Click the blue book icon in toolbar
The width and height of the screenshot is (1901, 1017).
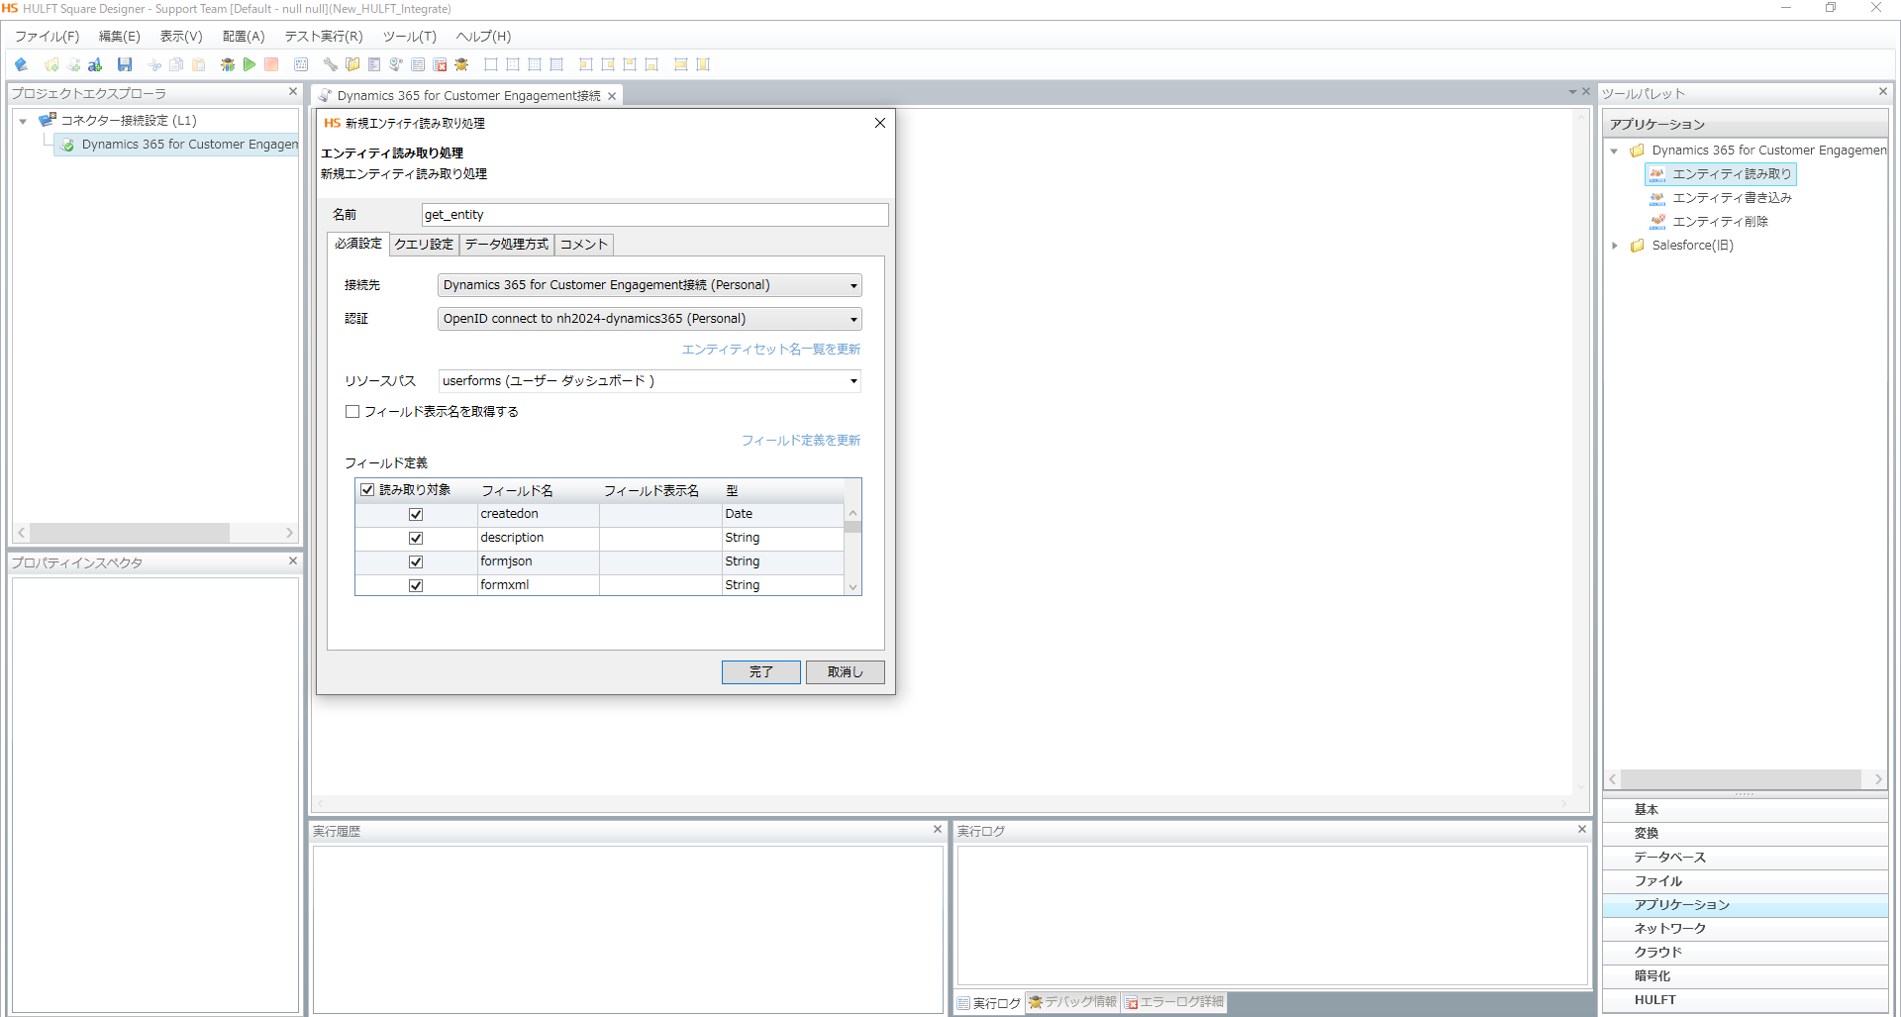point(21,64)
